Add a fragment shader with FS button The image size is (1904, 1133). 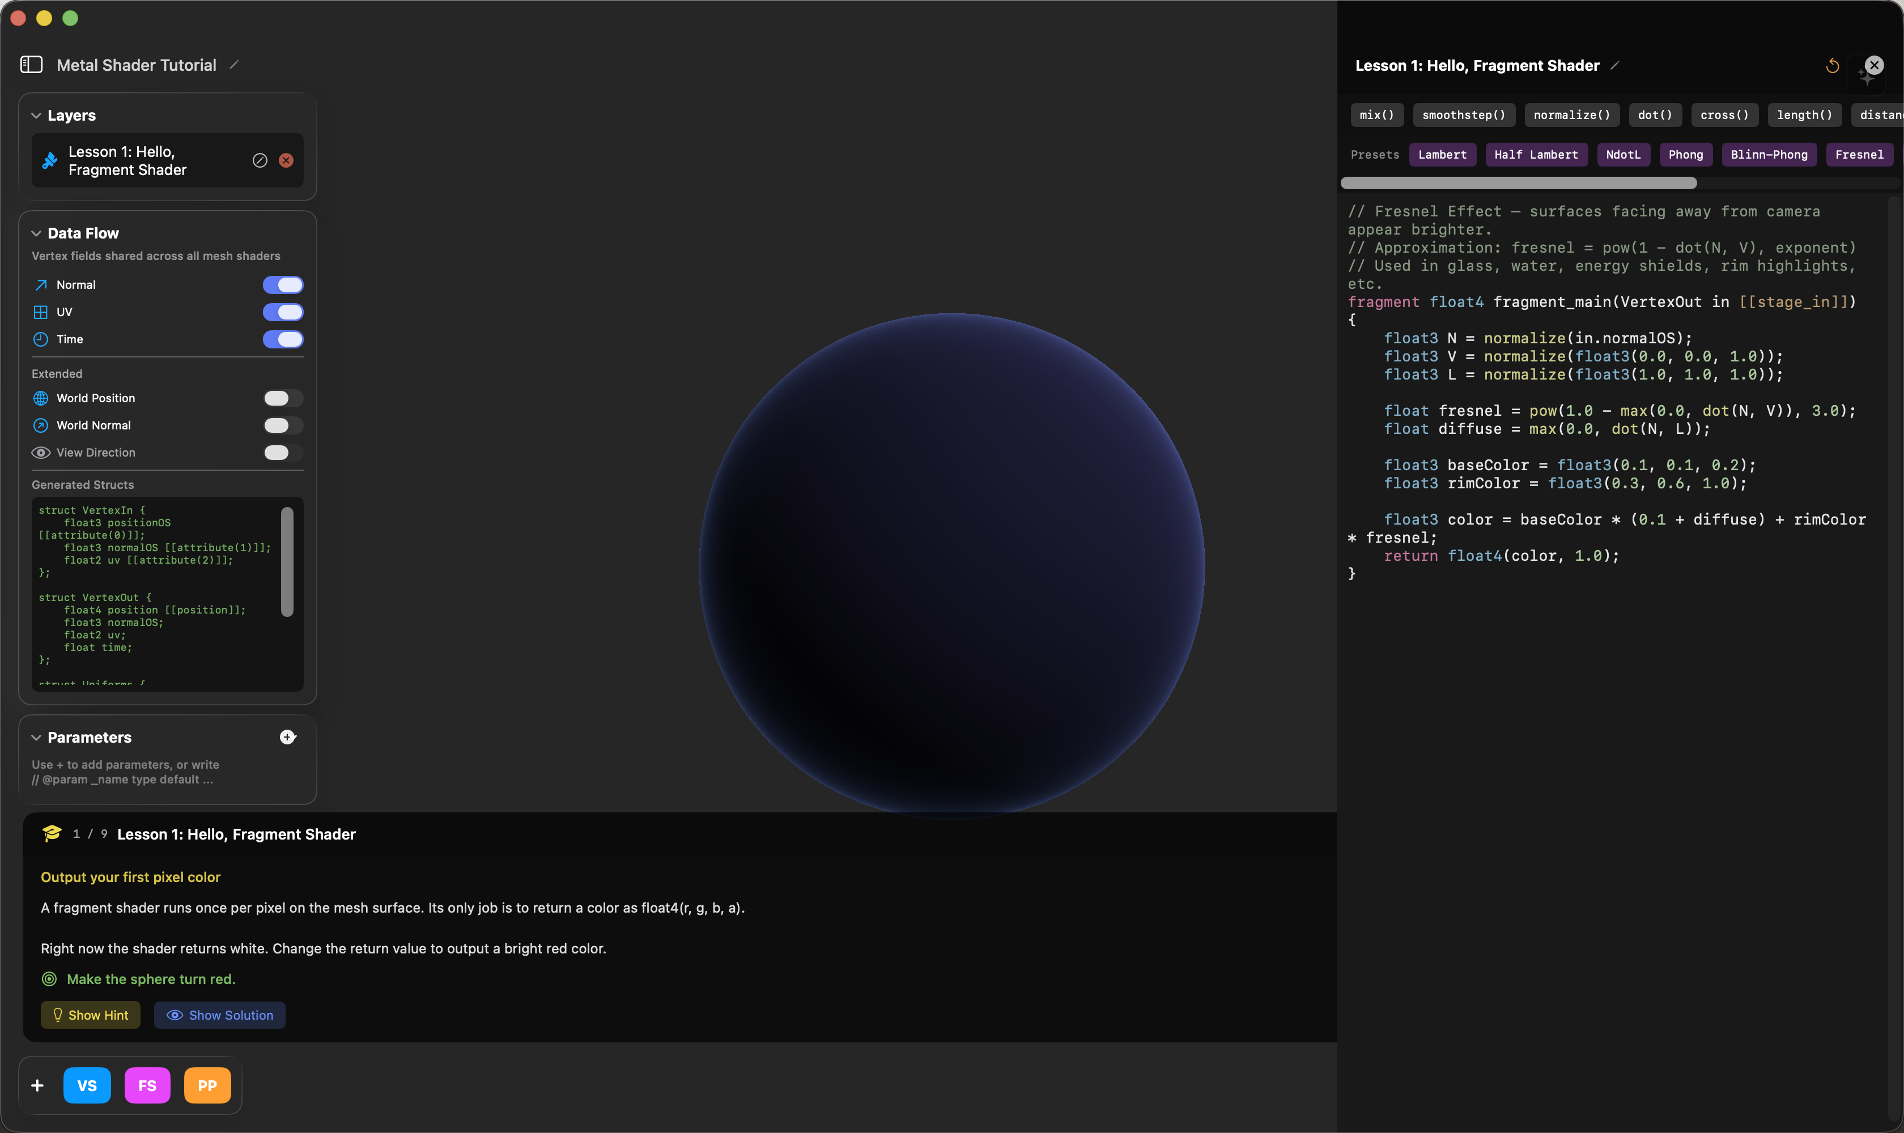[147, 1085]
